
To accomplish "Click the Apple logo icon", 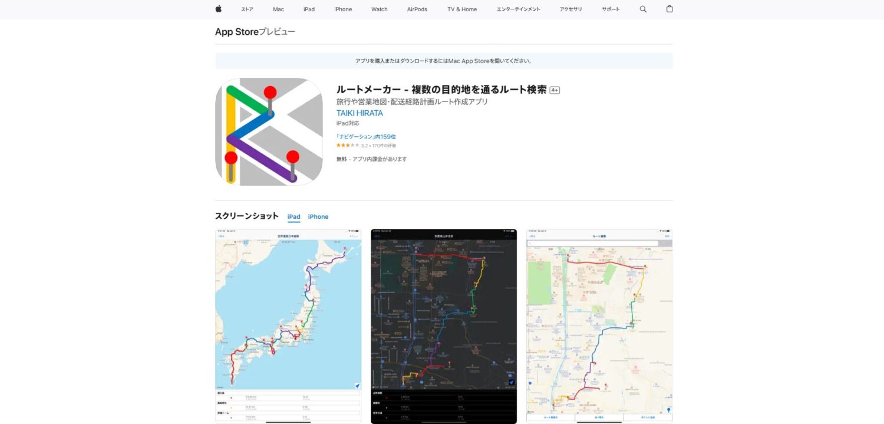I will pos(218,9).
